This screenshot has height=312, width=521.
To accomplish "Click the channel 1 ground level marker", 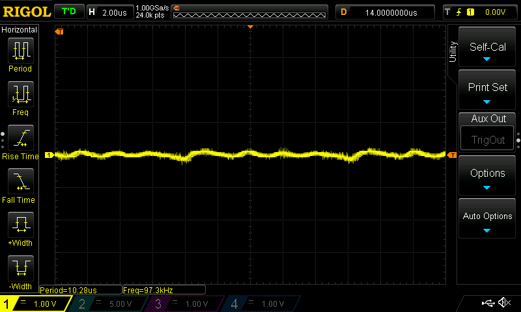I will click(49, 155).
